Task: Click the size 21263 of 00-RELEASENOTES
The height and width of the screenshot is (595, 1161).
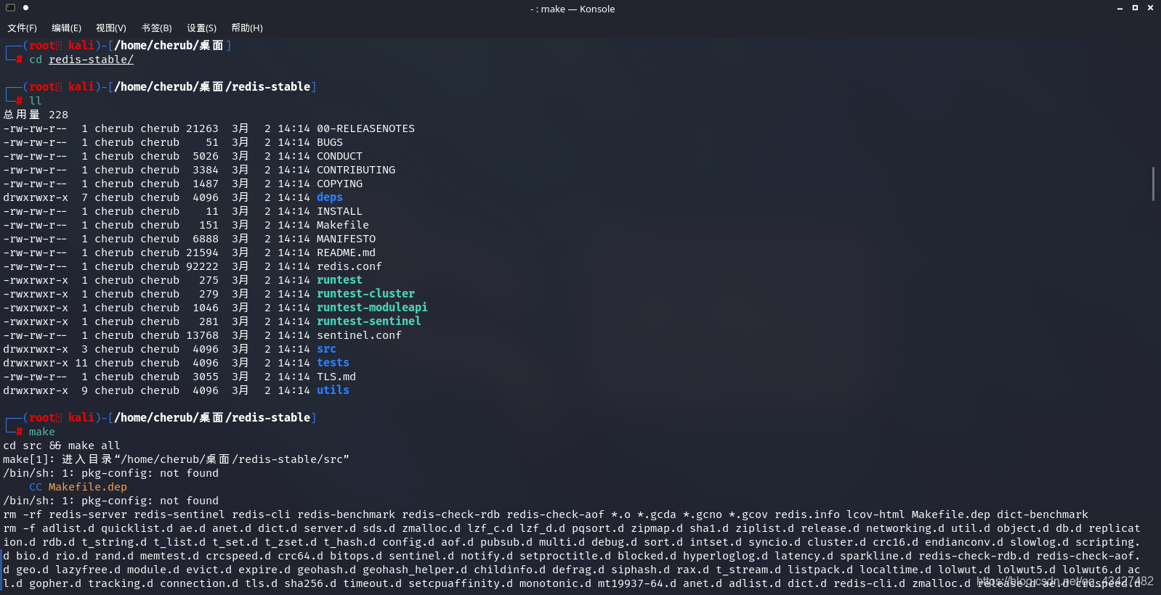Action: pyautogui.click(x=202, y=128)
